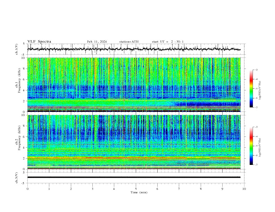Click the "-4" label on ch.2 color bar

pyautogui.click(x=256, y=136)
